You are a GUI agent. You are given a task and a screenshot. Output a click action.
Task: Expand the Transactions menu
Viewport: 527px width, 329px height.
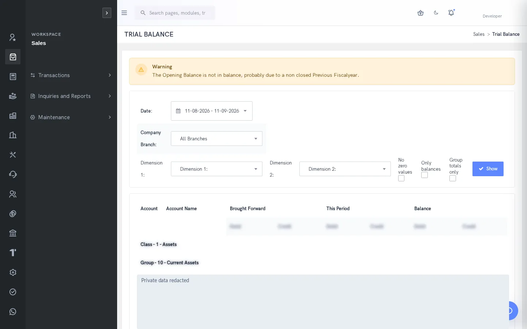point(71,75)
